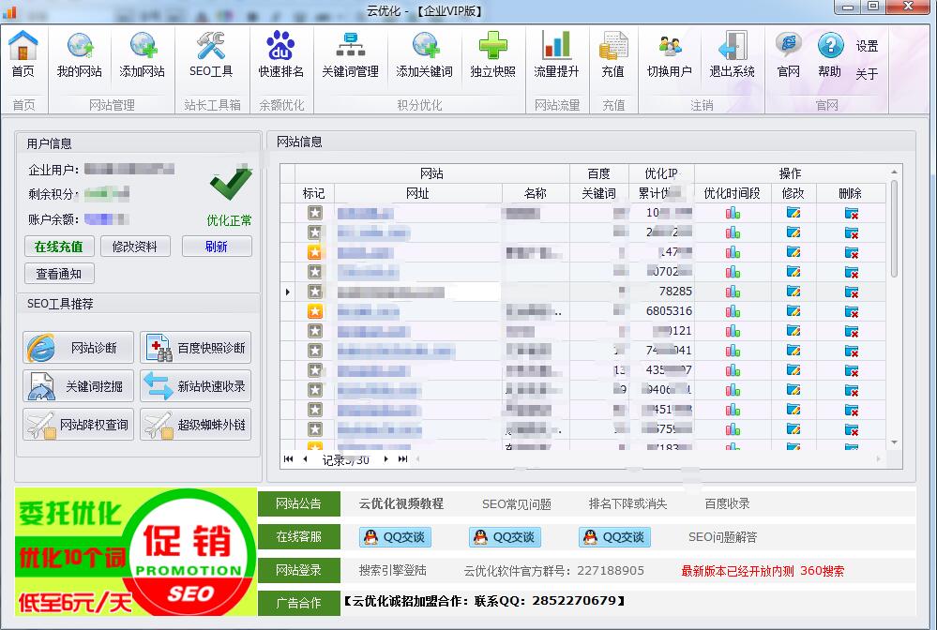Open 关键词管理 from the ribbon
Image resolution: width=937 pixels, height=630 pixels.
tap(350, 54)
